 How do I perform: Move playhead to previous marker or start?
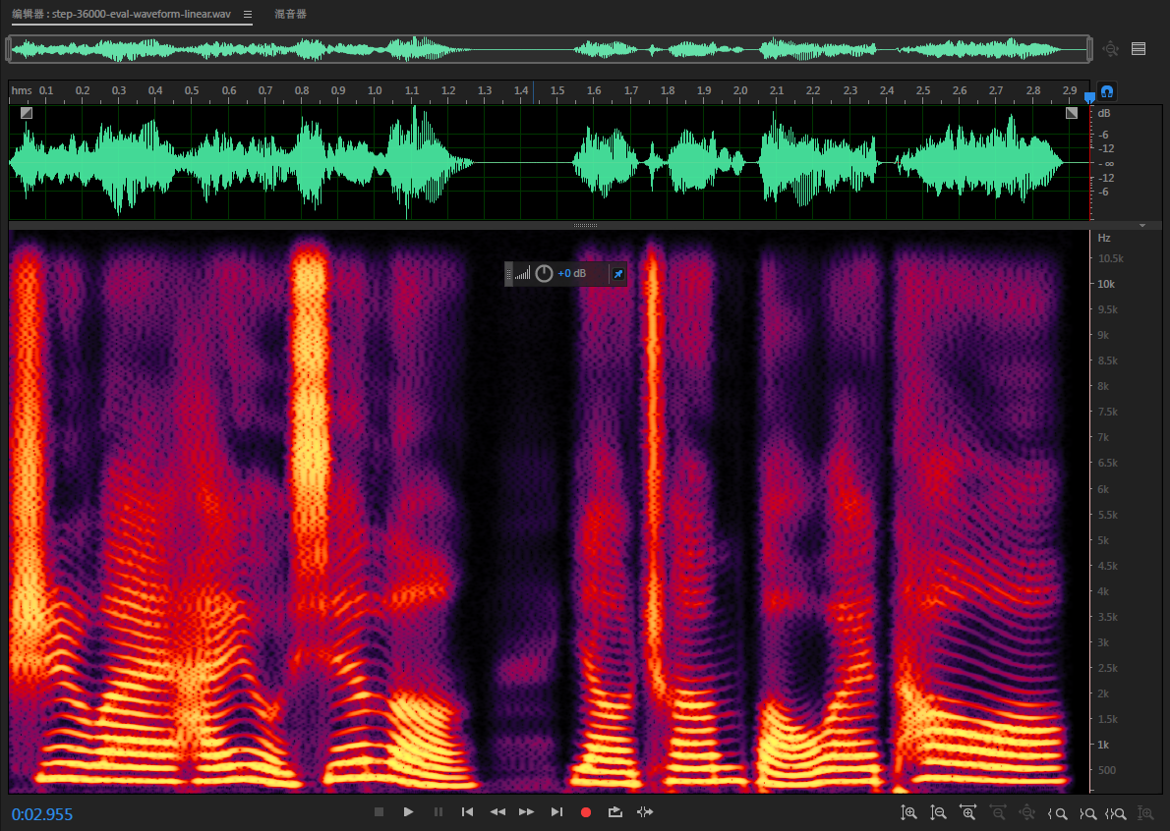(467, 811)
